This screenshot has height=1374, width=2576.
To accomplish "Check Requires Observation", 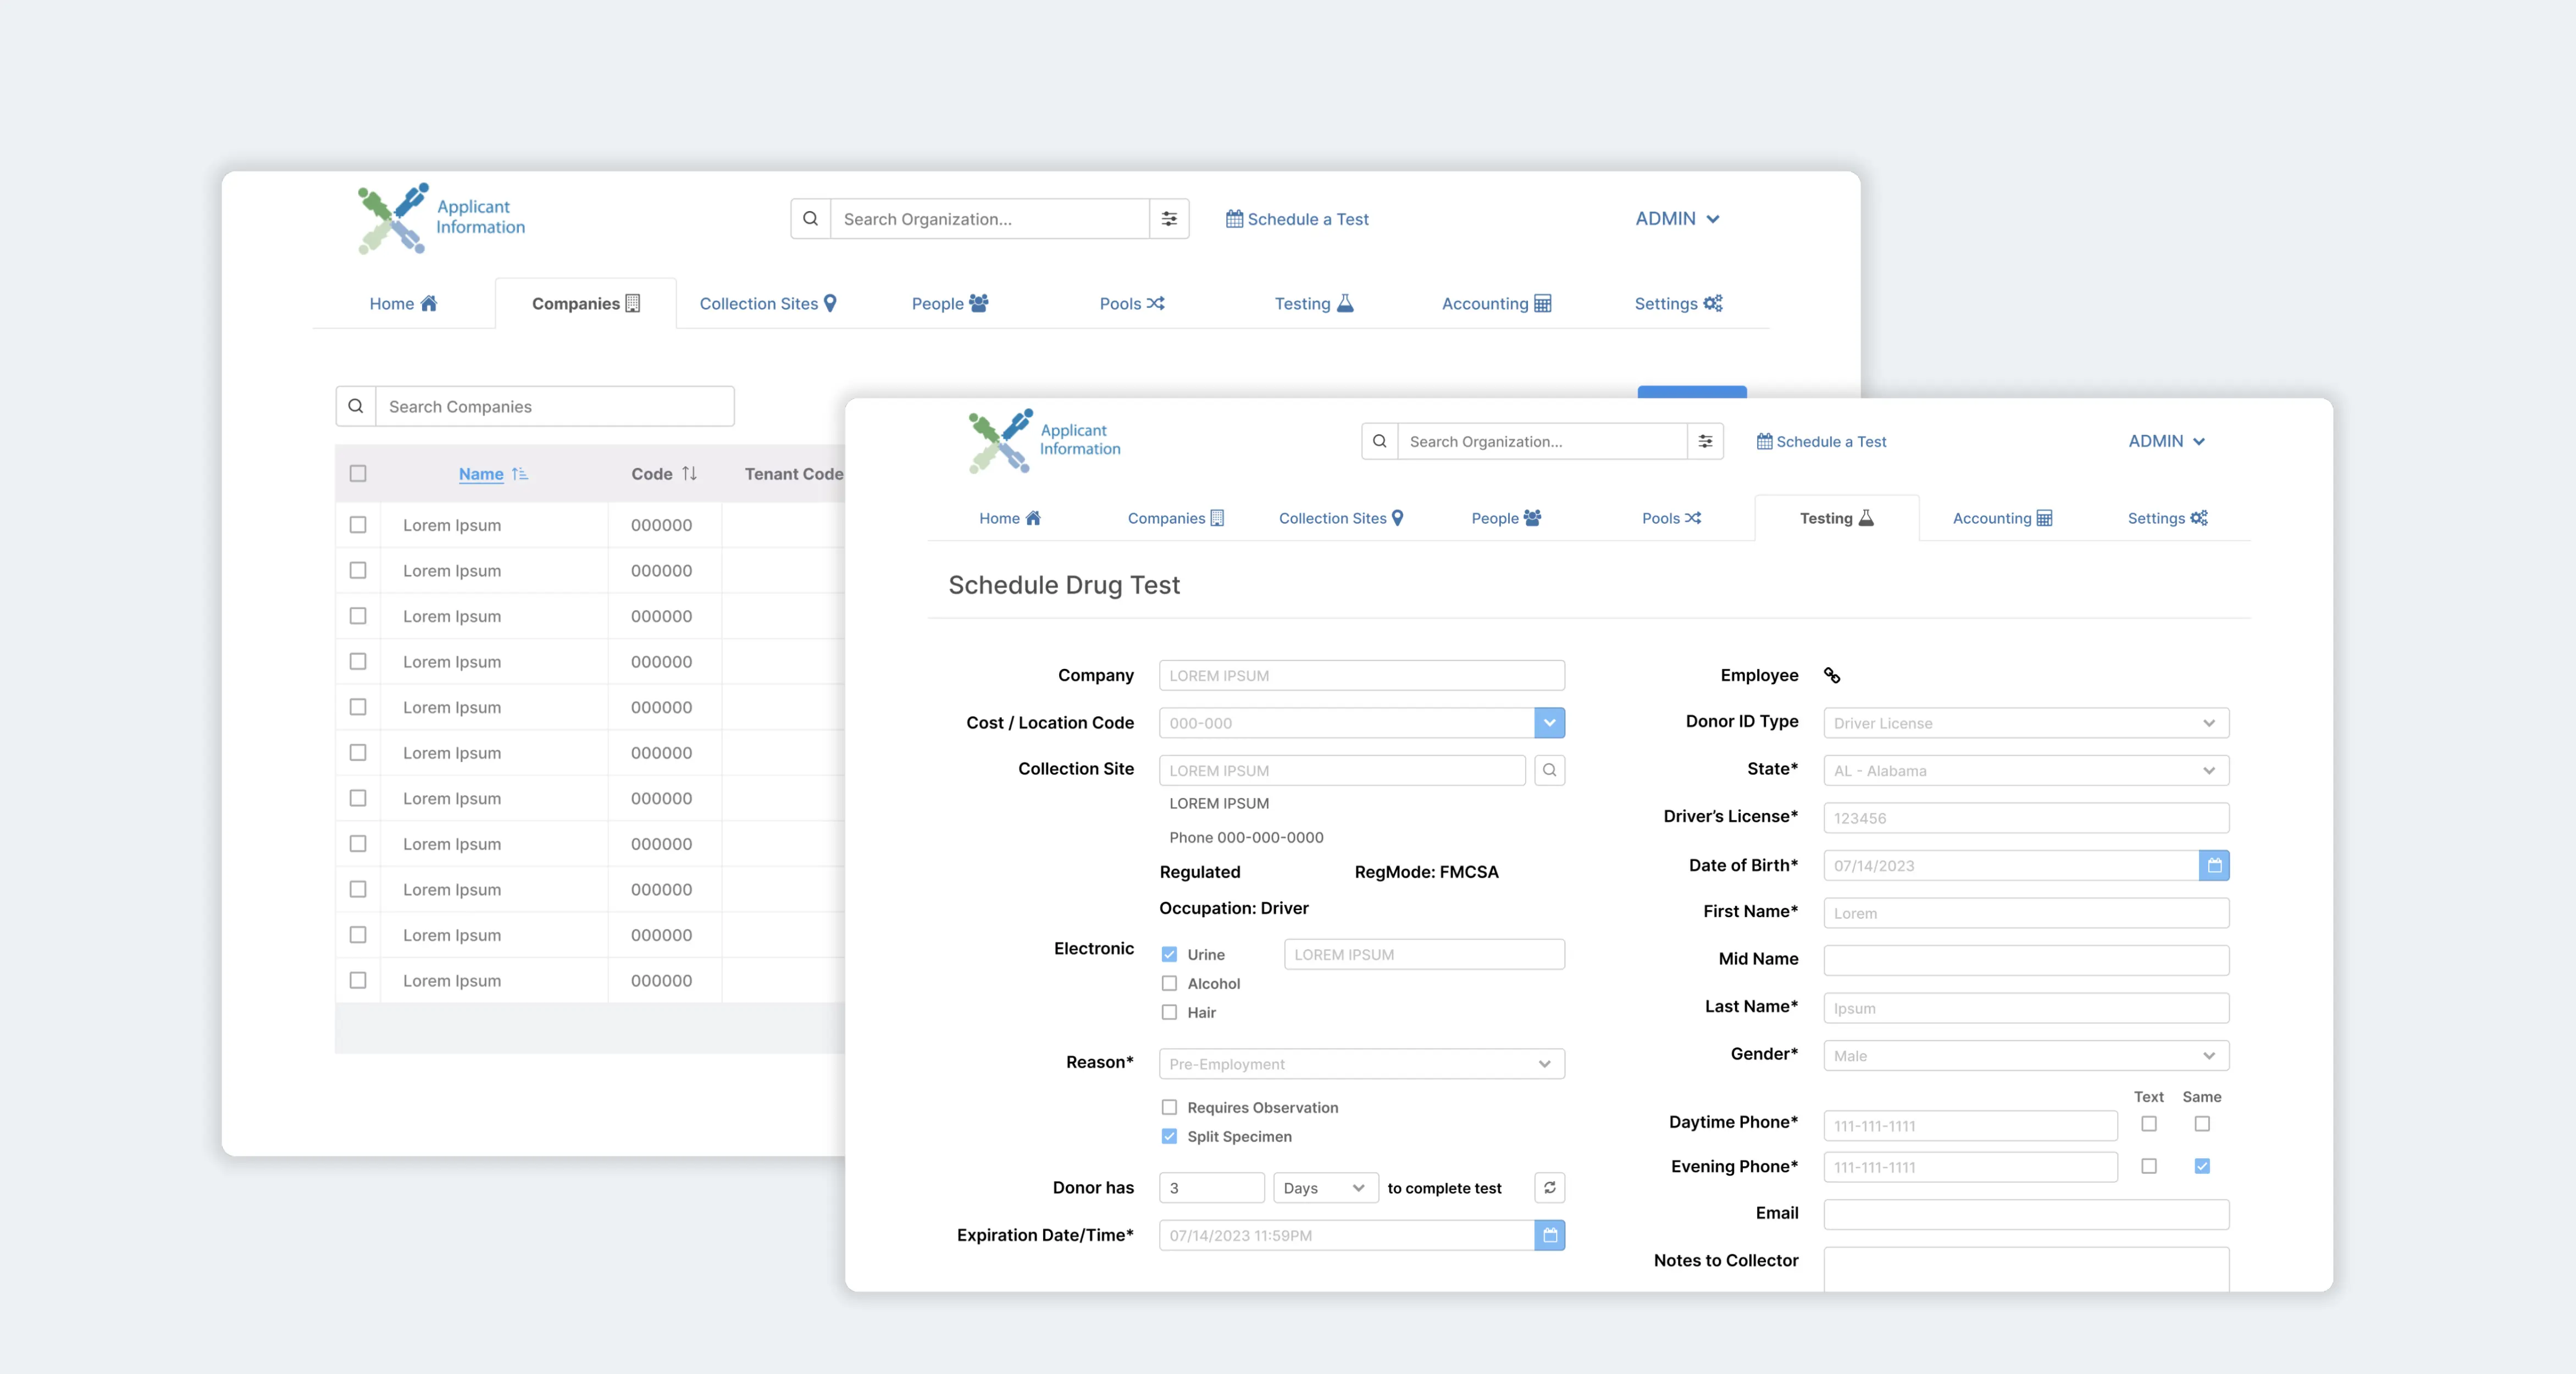I will (x=1169, y=1107).
